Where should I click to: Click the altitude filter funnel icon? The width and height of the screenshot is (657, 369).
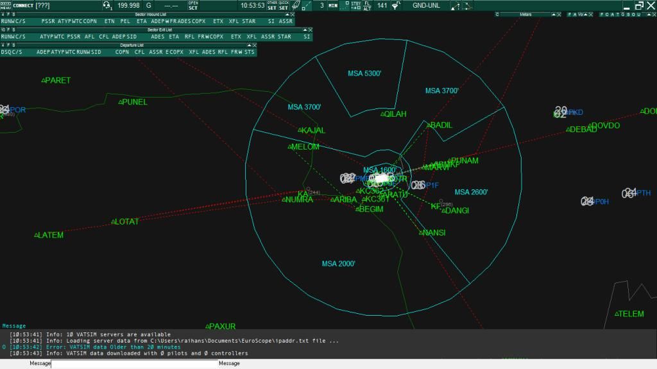(396, 6)
